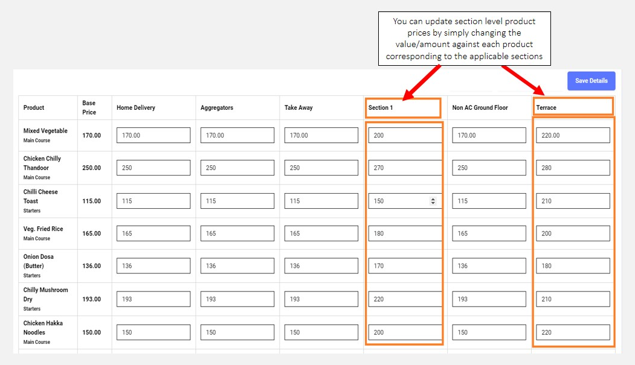This screenshot has width=635, height=365.
Task: Click Onion Dosa Terrace price field
Action: 573,266
